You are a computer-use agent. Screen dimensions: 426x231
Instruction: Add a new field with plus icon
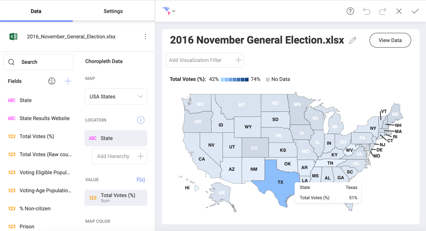pyautogui.click(x=67, y=81)
